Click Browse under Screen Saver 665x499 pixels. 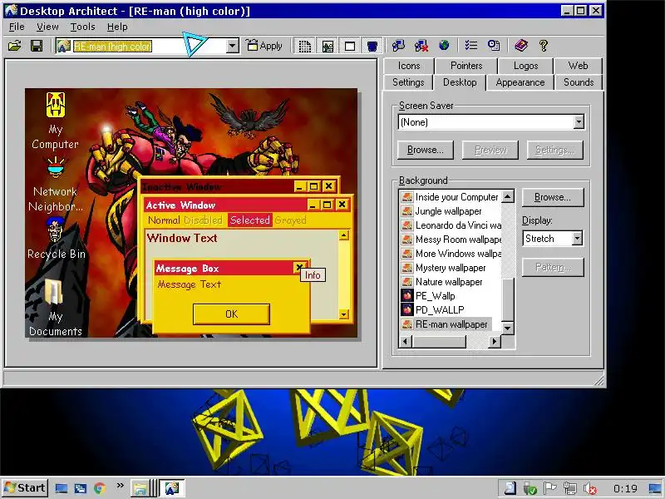pos(426,150)
